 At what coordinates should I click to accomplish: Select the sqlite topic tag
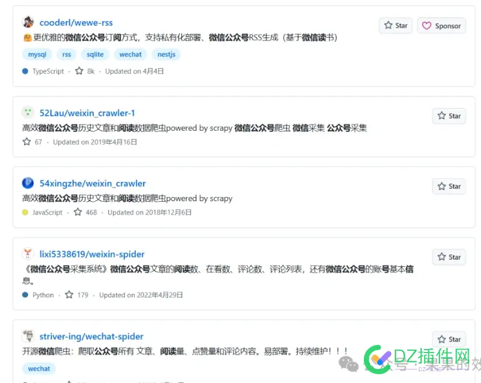[95, 54]
